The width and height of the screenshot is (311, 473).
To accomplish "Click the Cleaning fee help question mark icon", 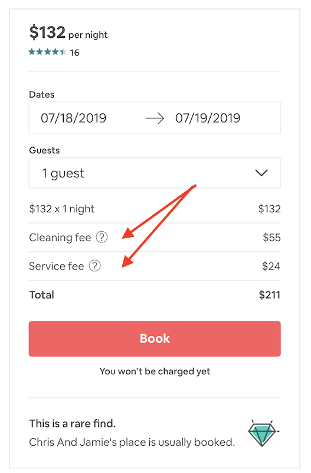I will (x=102, y=237).
